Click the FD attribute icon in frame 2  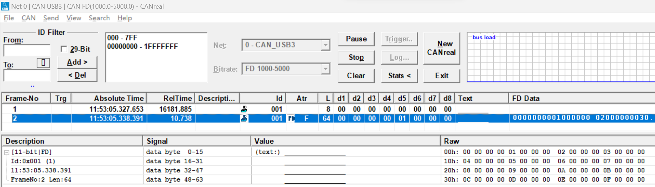tap(291, 118)
